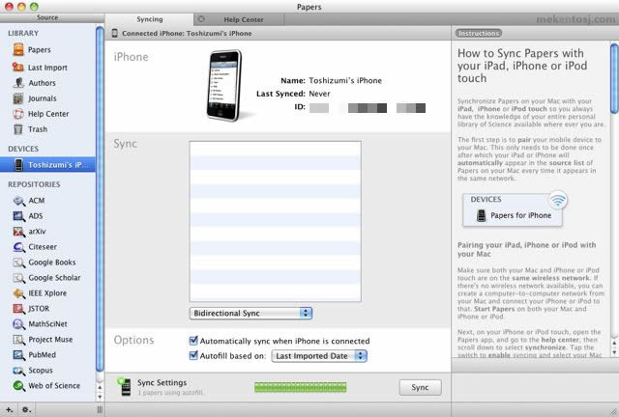Toggle Automatically sync when iPhone is connected
The height and width of the screenshot is (417, 619).
coord(193,340)
